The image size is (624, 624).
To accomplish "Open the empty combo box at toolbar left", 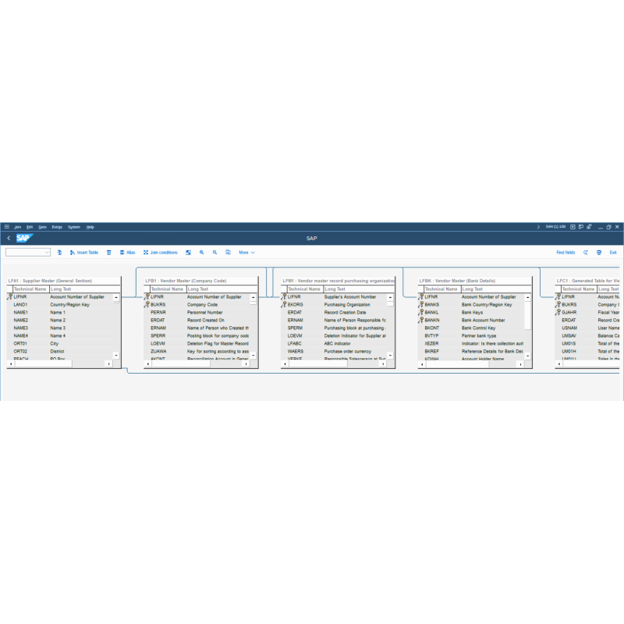I will point(27,252).
